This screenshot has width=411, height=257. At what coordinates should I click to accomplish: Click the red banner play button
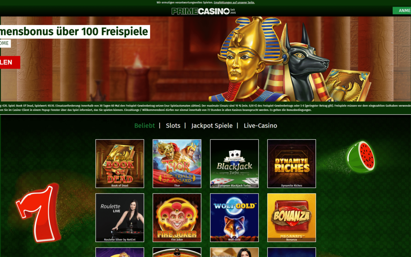[10, 62]
